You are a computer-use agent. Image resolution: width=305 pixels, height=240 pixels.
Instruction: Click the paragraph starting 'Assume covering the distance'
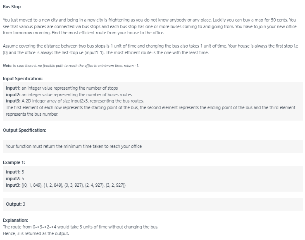(150, 49)
